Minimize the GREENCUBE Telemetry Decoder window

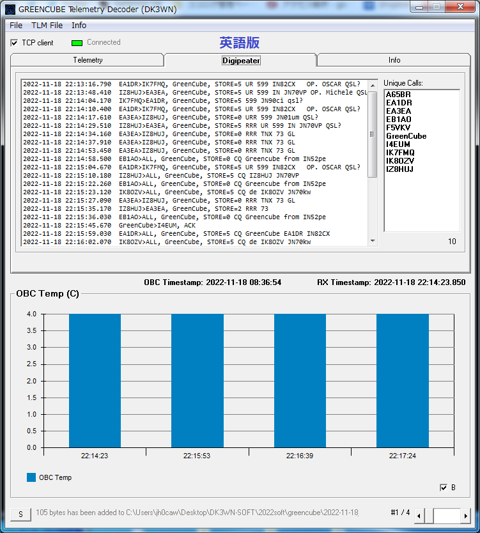point(419,7)
